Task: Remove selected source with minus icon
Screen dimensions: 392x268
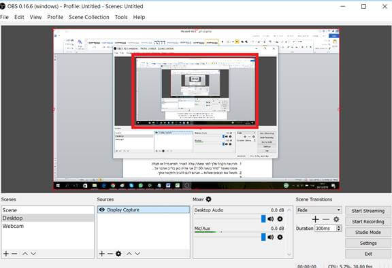Action: [x=110, y=254]
